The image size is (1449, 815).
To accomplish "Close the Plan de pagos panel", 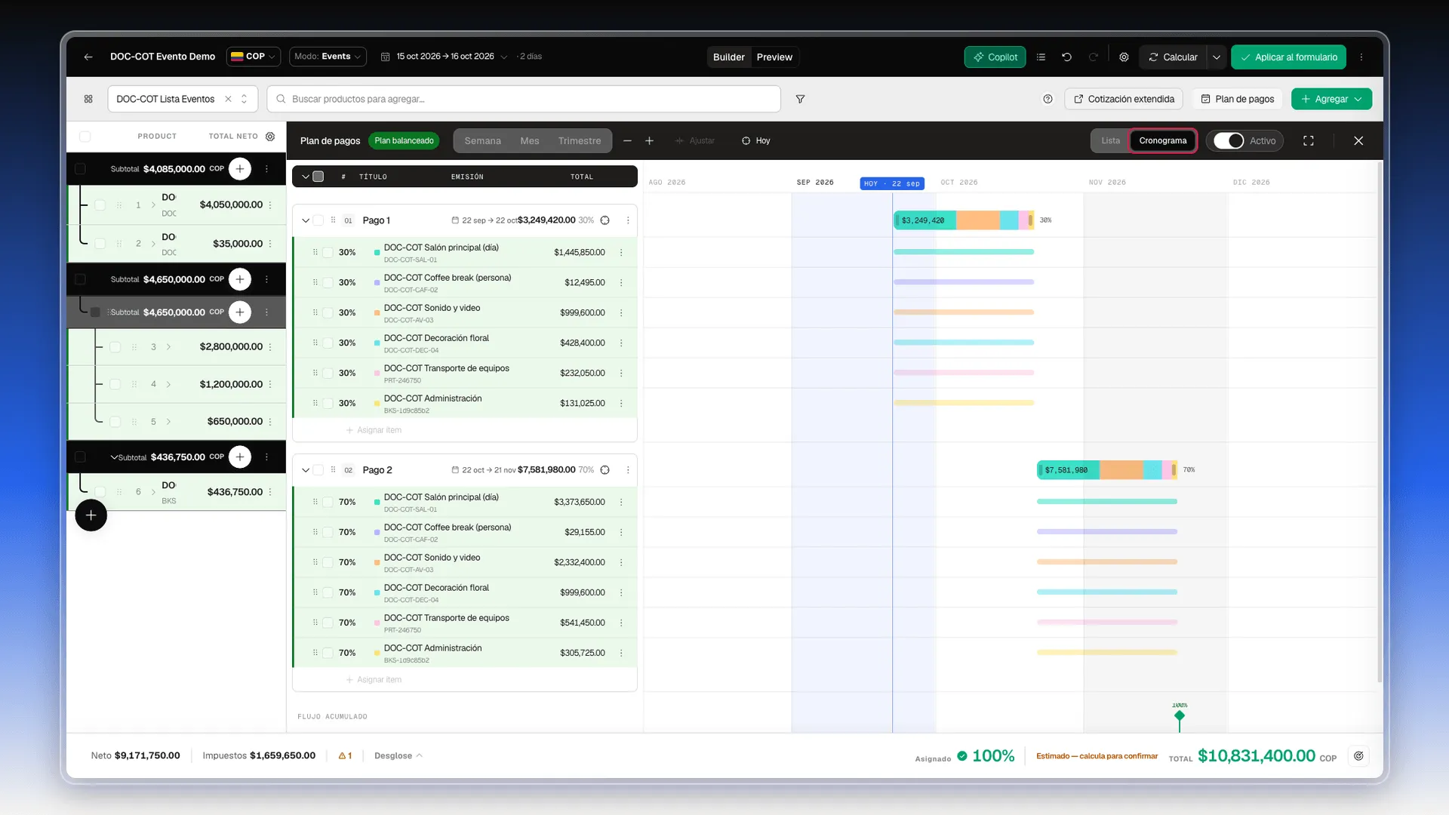I will click(x=1358, y=141).
